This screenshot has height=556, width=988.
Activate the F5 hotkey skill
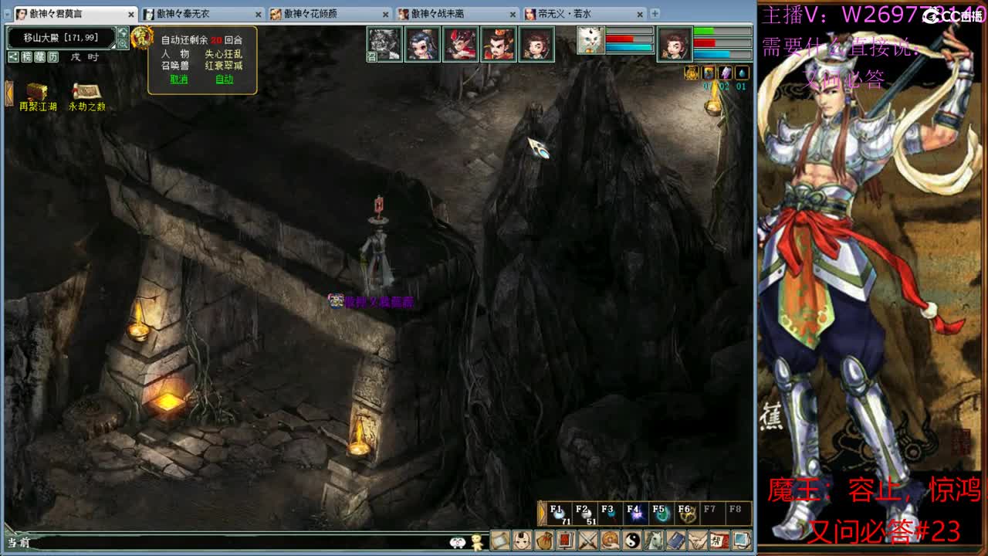point(661,514)
